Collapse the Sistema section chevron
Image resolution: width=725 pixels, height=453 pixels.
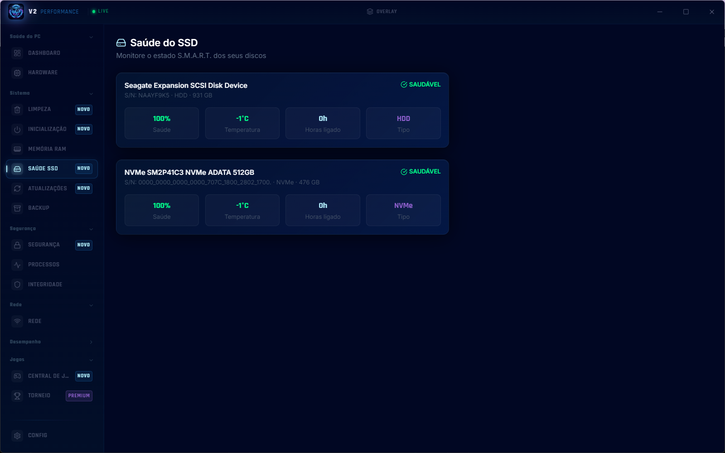coord(91,93)
